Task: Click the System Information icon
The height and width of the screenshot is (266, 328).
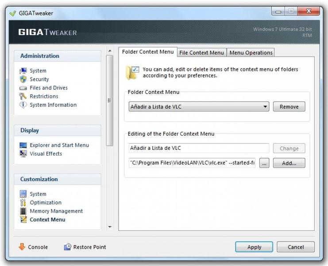Action: pyautogui.click(x=23, y=105)
